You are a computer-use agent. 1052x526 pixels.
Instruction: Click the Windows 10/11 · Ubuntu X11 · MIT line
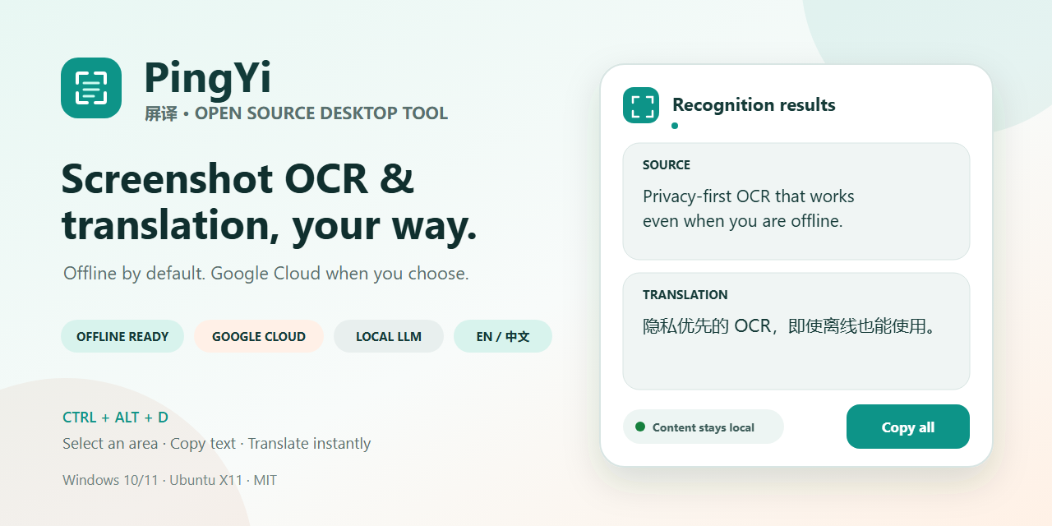click(170, 480)
